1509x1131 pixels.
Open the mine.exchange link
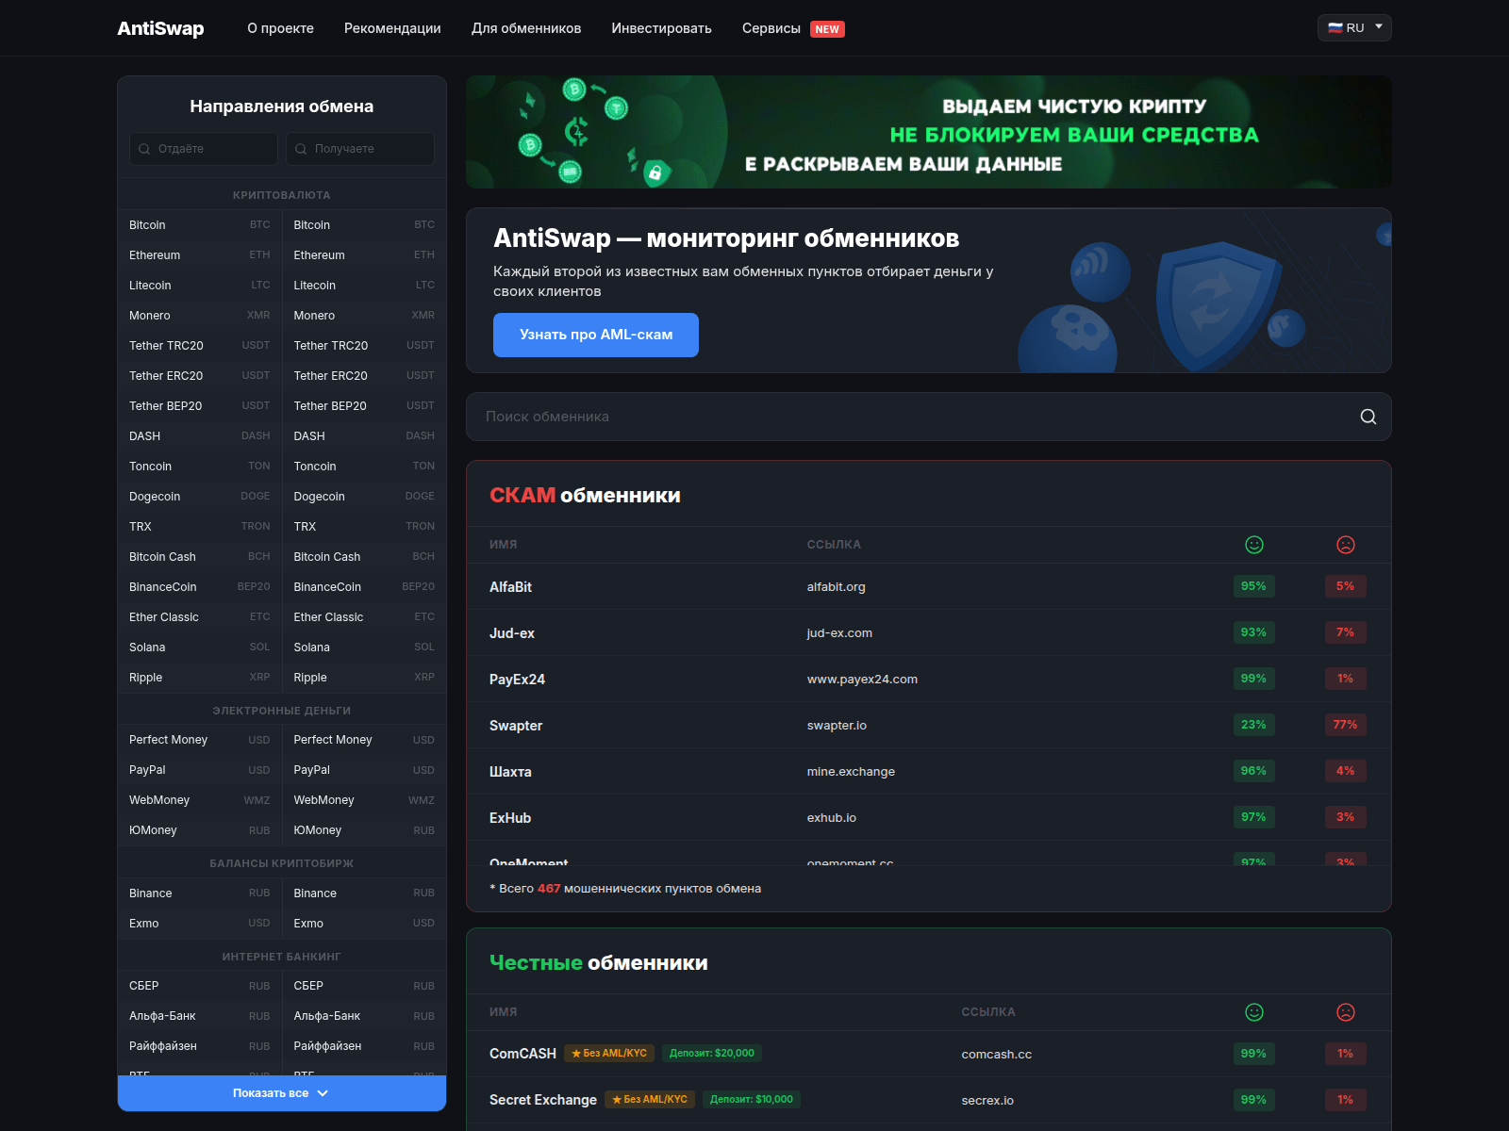[851, 772]
